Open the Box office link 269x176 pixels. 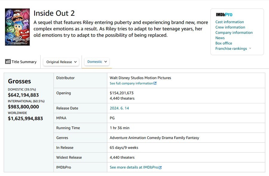[x=224, y=43]
